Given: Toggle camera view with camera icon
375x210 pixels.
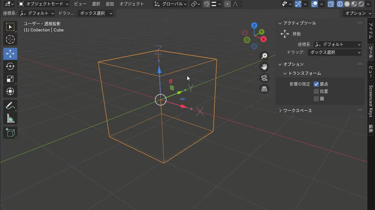Looking at the screenshot, I should (x=264, y=78).
